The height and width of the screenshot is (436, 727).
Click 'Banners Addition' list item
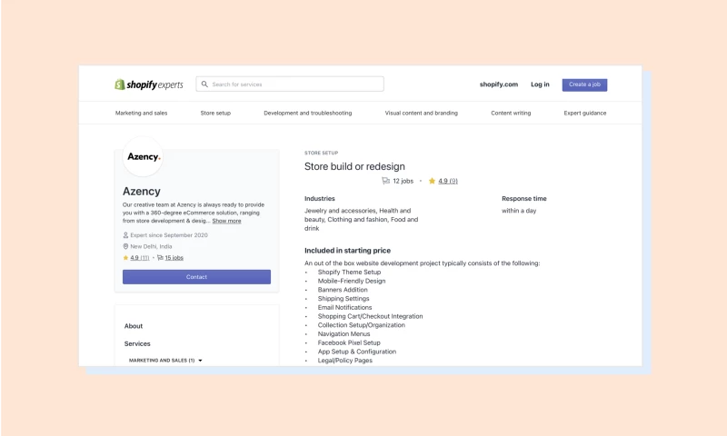click(x=343, y=290)
